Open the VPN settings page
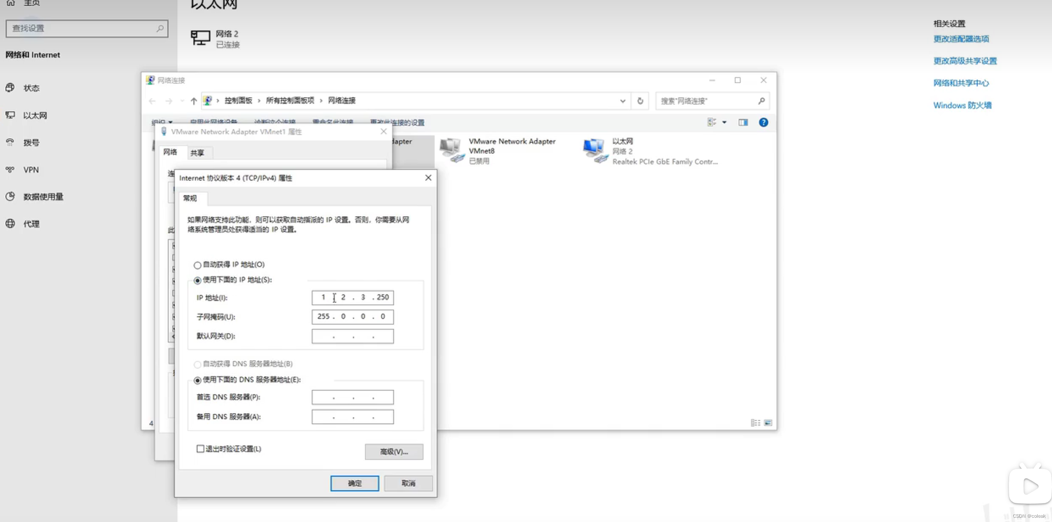Viewport: 1052px width, 522px height. tap(31, 169)
